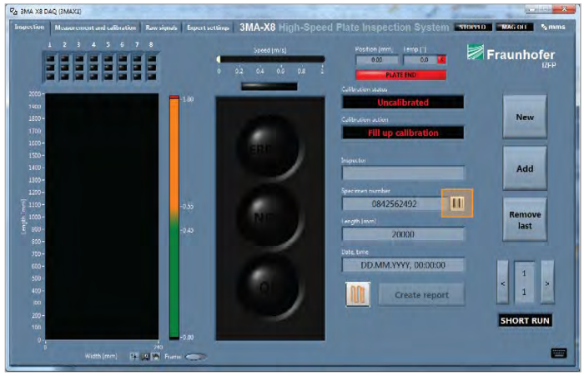Click the STOPPED status indicator
The image size is (584, 376).
(473, 27)
